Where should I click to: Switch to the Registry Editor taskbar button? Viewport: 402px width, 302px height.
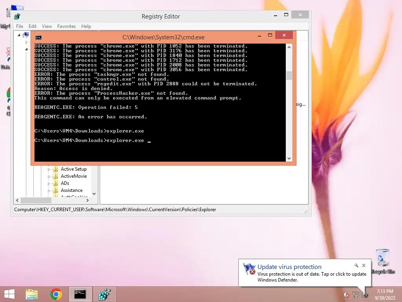[x=104, y=294]
